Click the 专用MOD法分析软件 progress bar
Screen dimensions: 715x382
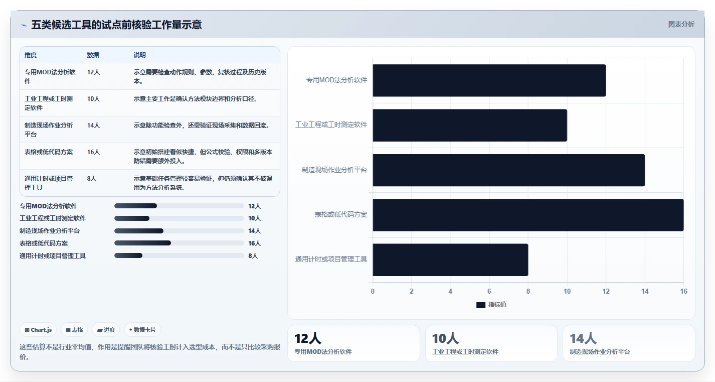[179, 206]
